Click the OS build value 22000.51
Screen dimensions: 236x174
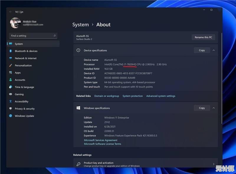(109, 131)
